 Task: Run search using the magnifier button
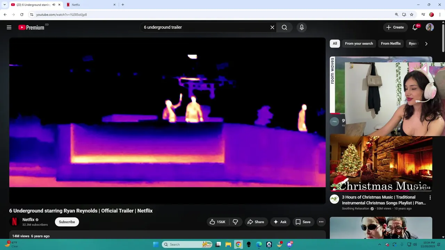284,27
